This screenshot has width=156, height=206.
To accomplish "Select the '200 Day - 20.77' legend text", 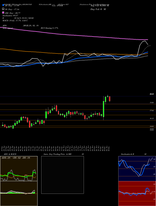I will (x=13, y=13).
